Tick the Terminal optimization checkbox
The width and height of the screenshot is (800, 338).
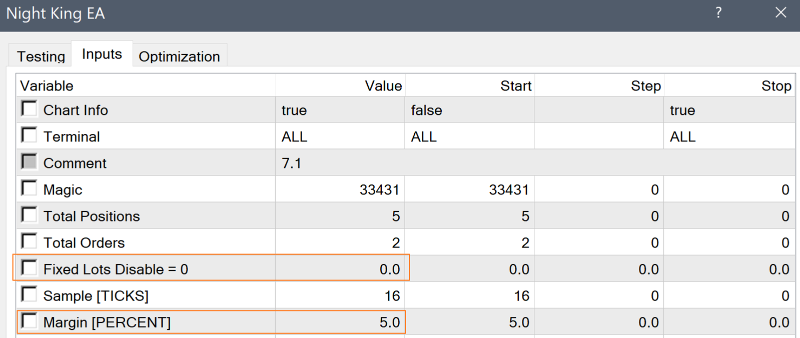(x=29, y=135)
